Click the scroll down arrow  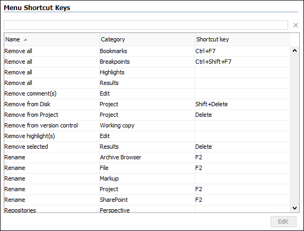294,208
